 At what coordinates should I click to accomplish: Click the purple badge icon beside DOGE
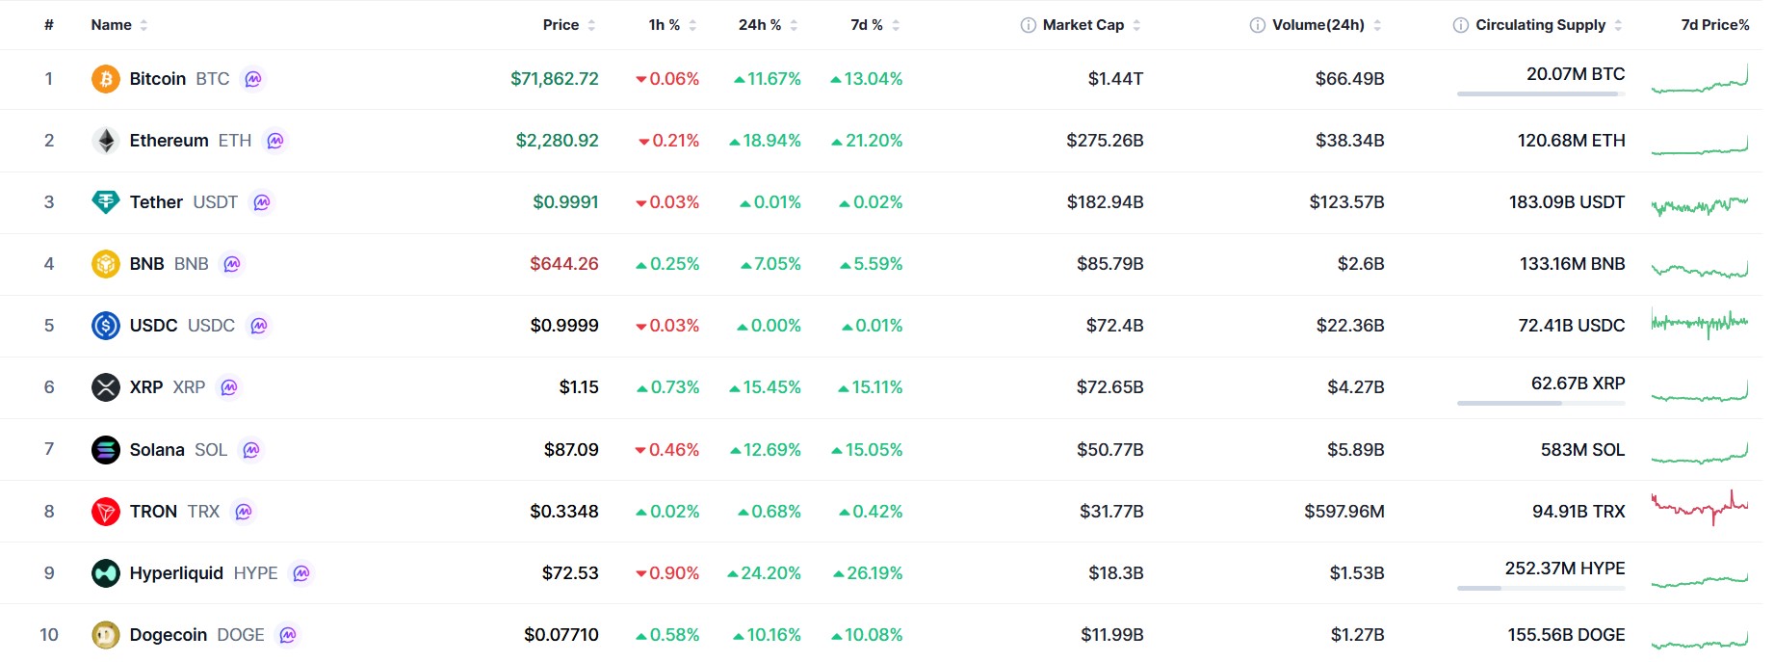288,635
